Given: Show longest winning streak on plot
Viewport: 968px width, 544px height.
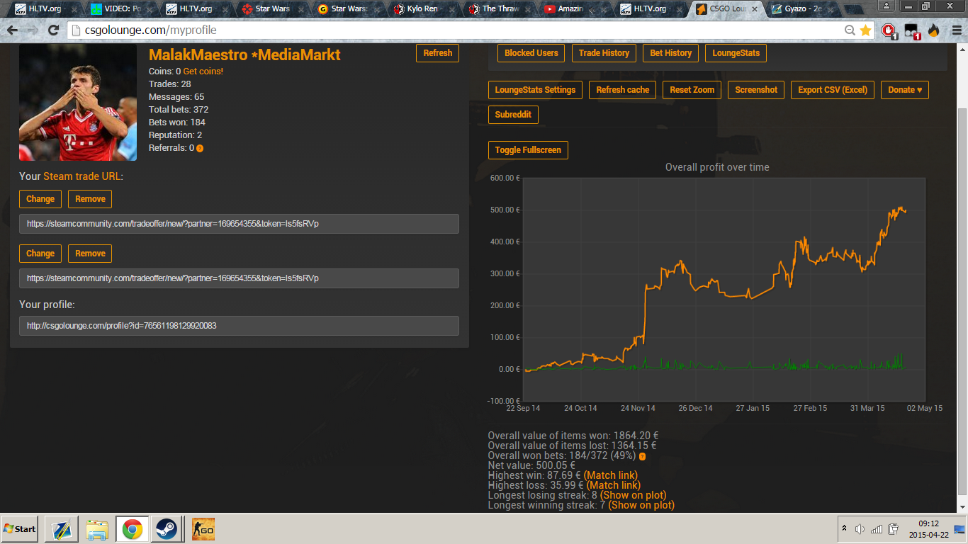Looking at the screenshot, I should (641, 505).
